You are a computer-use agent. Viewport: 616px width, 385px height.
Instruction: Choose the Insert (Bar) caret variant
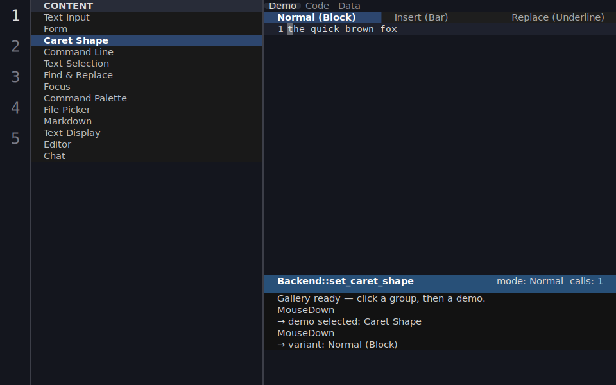(440, 17)
